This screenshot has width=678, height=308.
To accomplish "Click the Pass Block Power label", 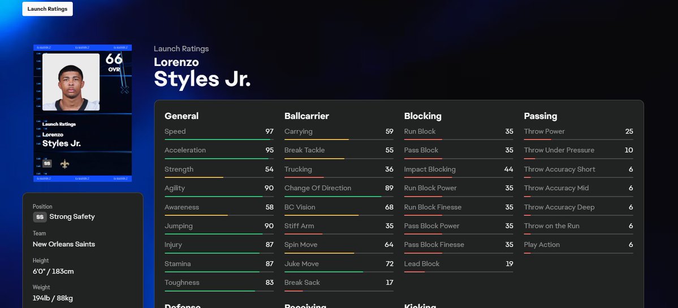I will click(431, 226).
